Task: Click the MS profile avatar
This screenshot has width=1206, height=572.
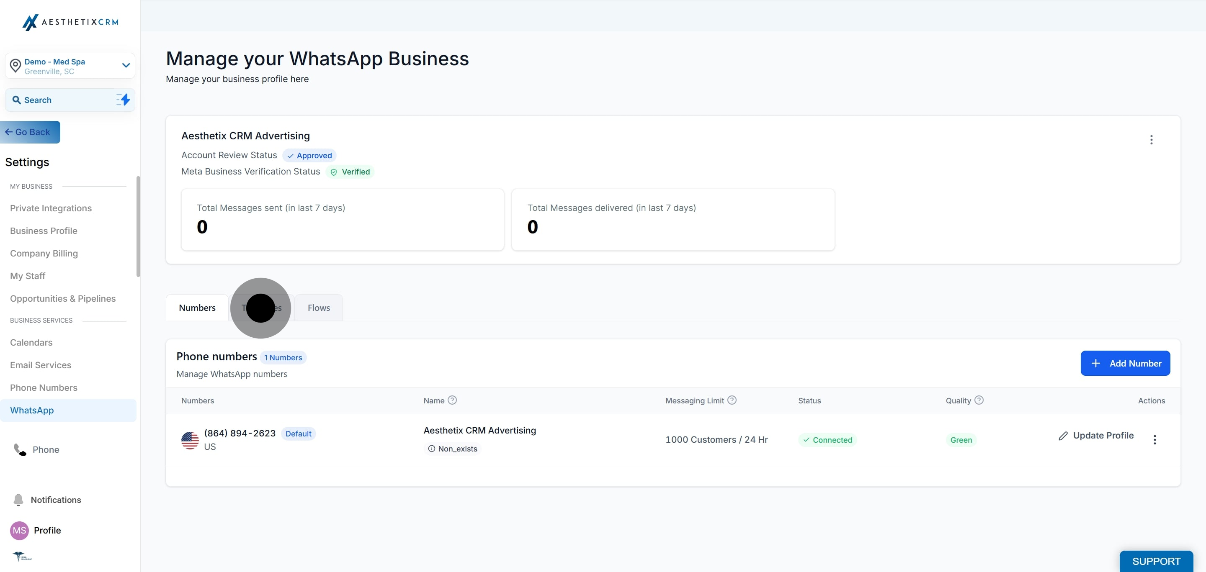Action: 19,531
